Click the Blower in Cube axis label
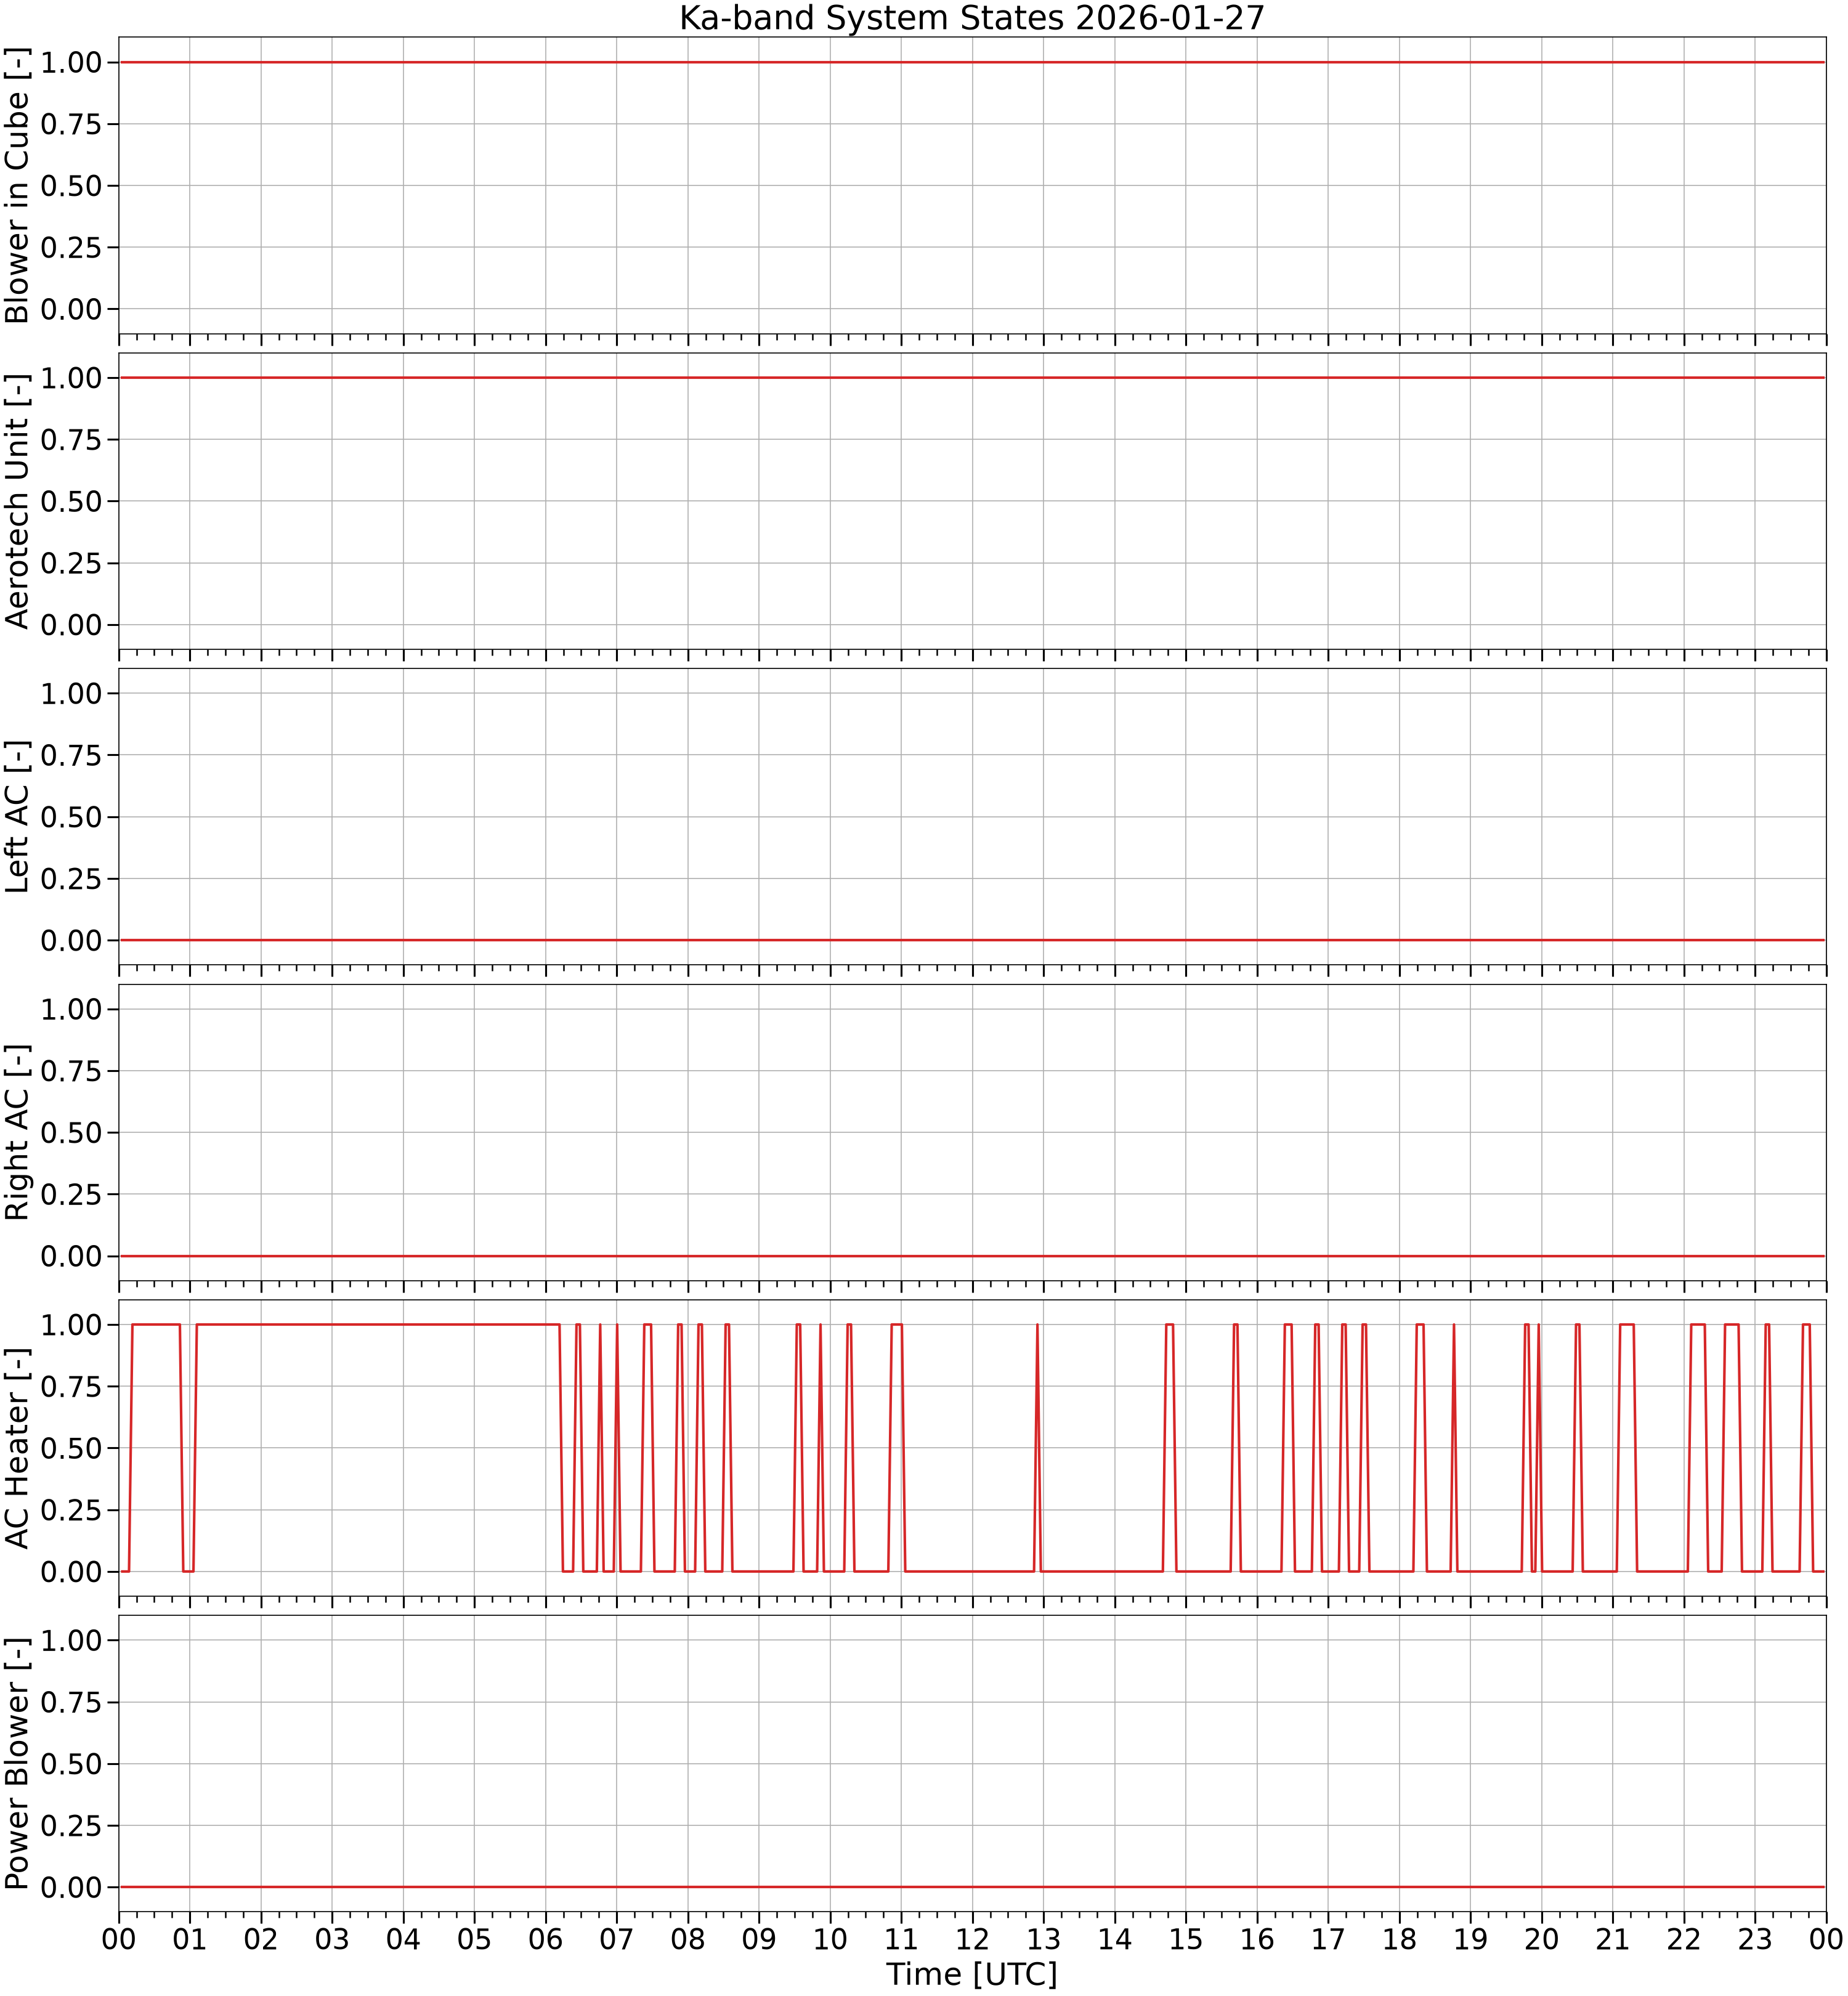This screenshot has width=1848, height=1996. coord(17,186)
